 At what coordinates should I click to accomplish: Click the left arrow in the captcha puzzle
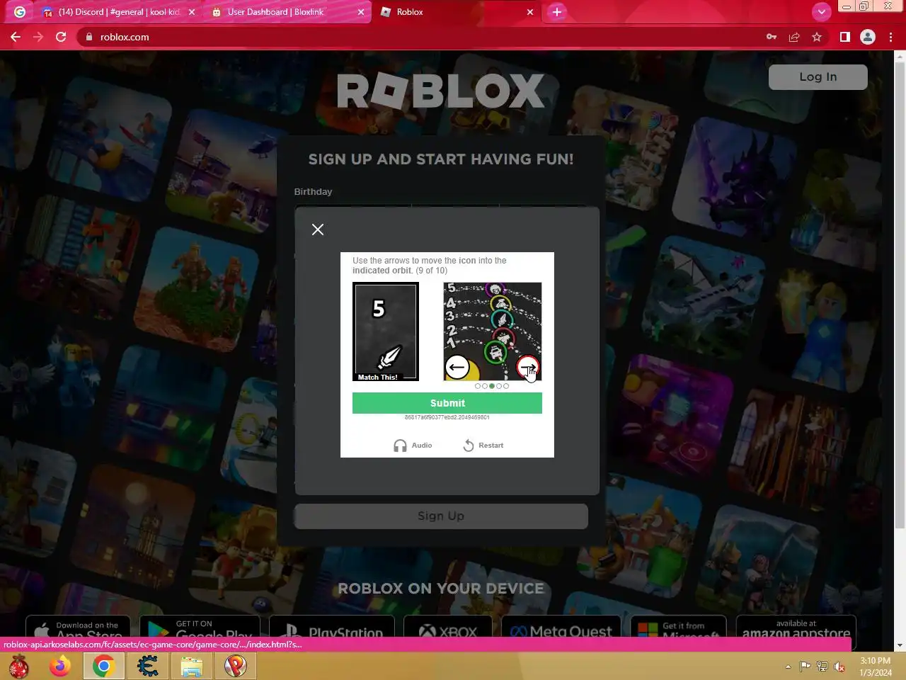tap(457, 367)
